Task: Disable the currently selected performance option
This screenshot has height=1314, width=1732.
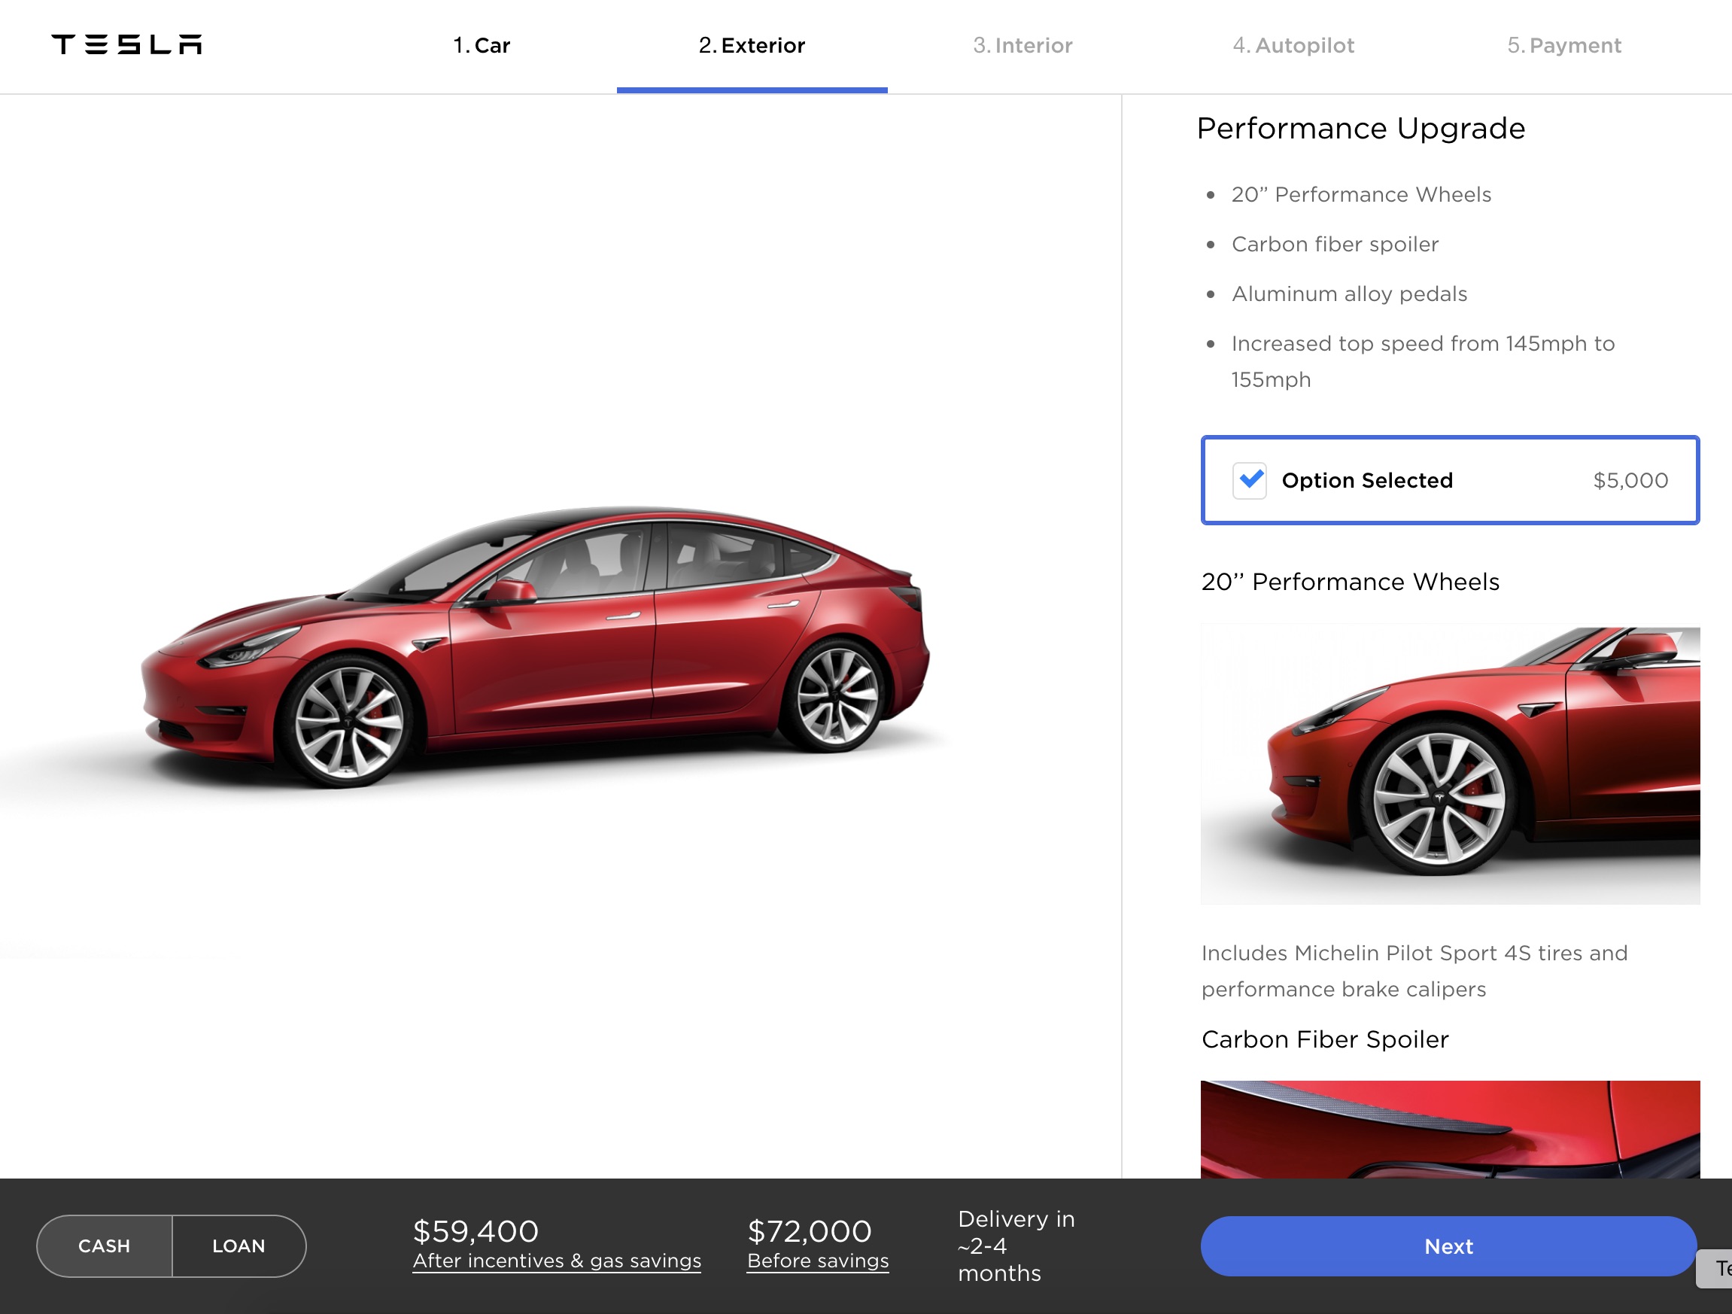Action: (1249, 480)
